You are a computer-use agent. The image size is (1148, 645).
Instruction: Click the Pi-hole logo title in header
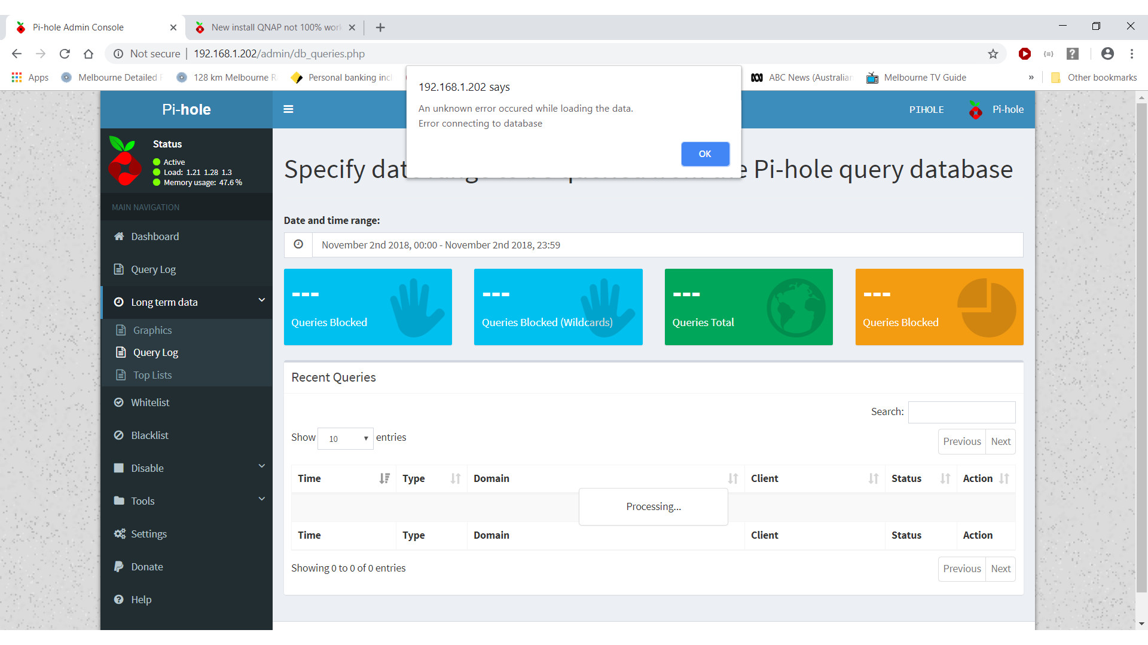click(187, 109)
